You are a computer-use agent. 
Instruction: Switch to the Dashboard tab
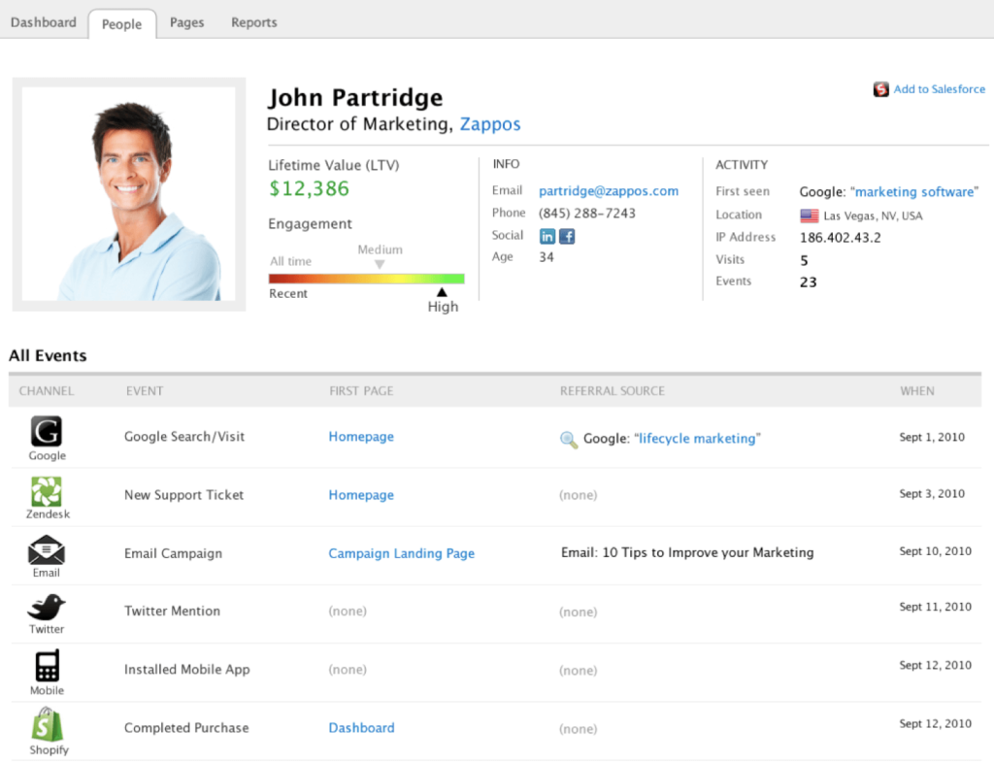click(44, 22)
